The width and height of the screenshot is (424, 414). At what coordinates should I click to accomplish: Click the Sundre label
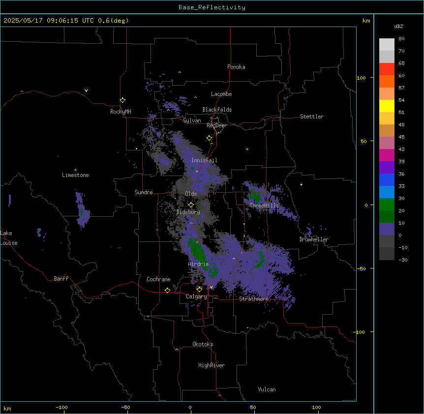[x=144, y=192]
